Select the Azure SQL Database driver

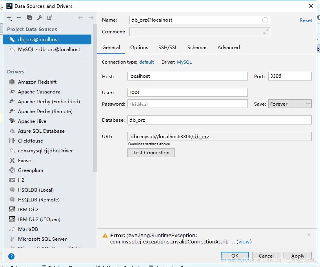point(47,131)
